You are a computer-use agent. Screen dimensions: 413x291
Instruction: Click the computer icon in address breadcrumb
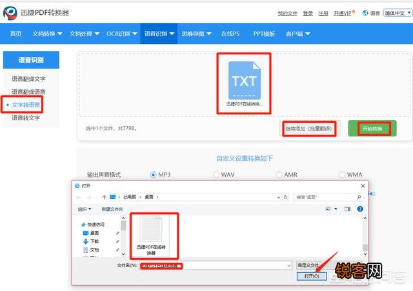112,197
